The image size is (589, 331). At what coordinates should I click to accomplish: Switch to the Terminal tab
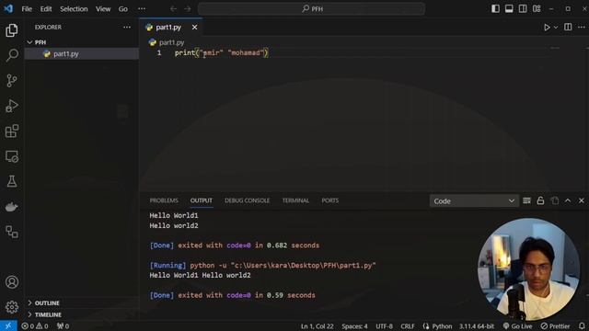(x=295, y=200)
